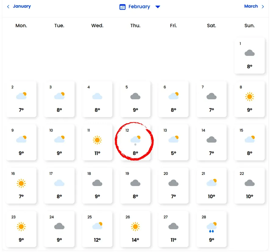Open the February 16 forecast card
Image resolution: width=274 pixels, height=252 pixels.
click(21, 185)
